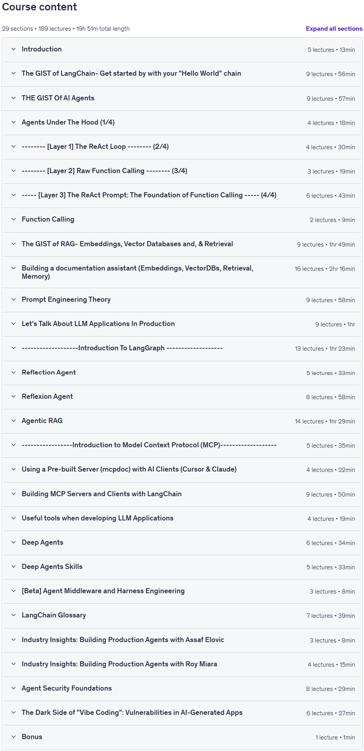
Task: Select 'THE GIST Of AI Agents' title
Action: tap(58, 98)
